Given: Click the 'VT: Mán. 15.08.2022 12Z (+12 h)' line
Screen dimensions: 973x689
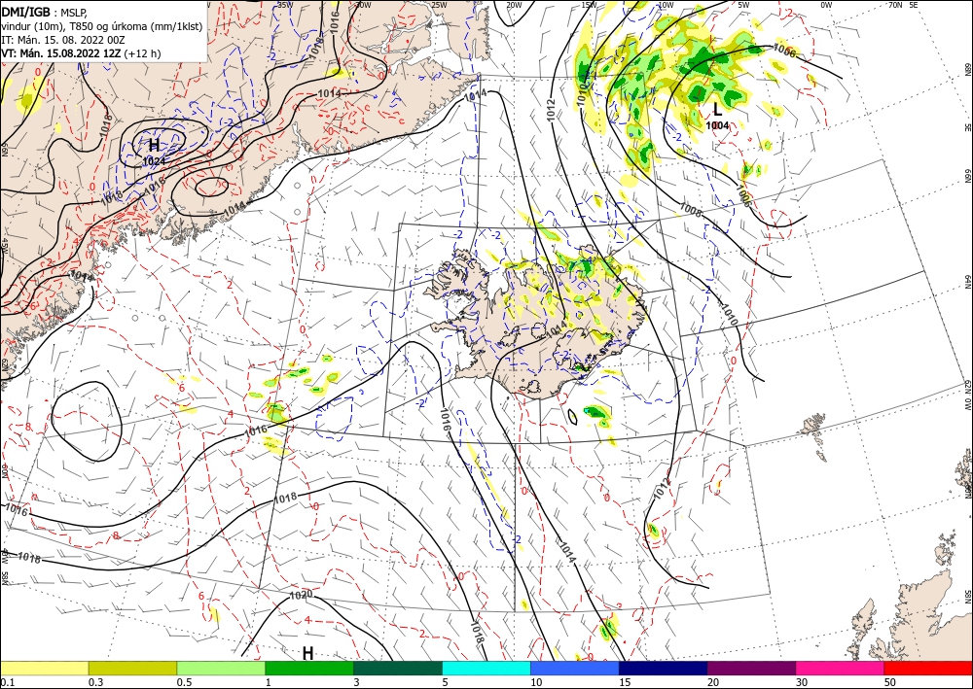Looking at the screenshot, I should tap(81, 53).
